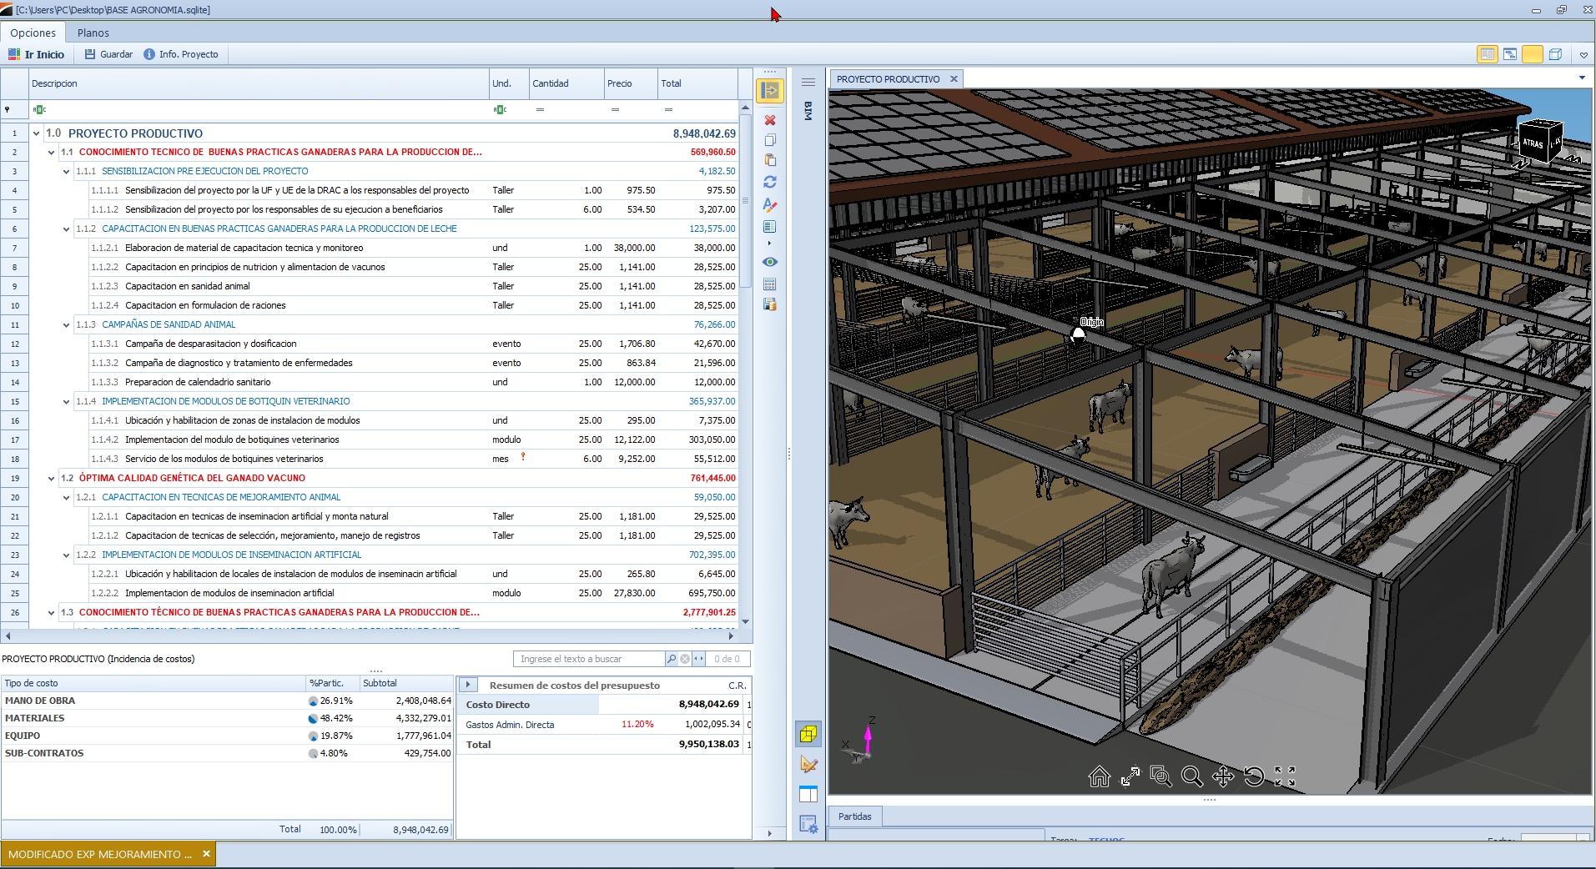Click the magnifier zoom tool in 3D viewer

pyautogui.click(x=1192, y=776)
